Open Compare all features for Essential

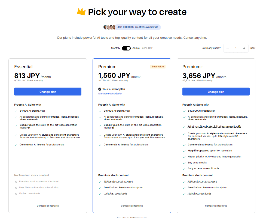pyautogui.click(x=48, y=206)
